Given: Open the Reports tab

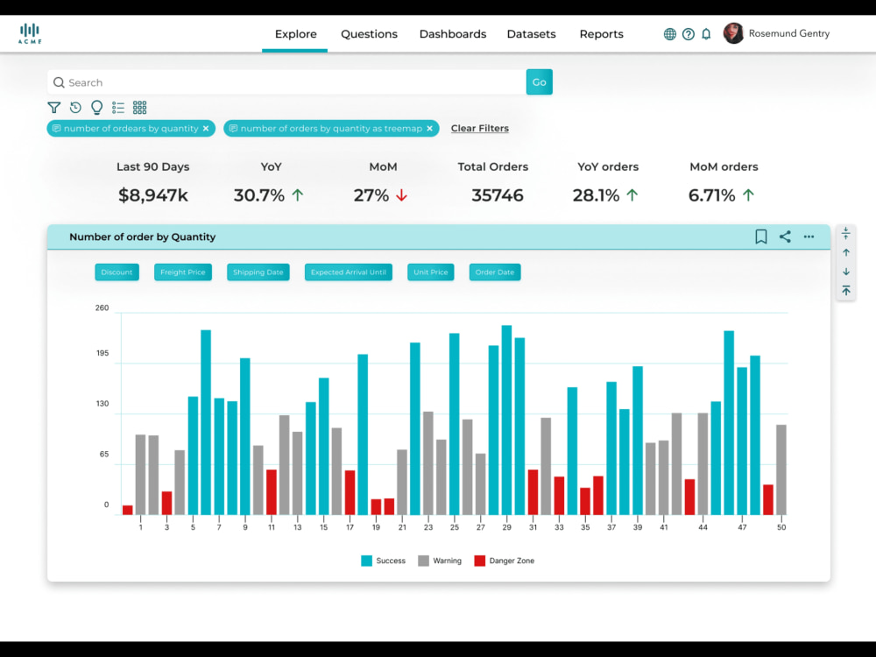Looking at the screenshot, I should click(x=601, y=34).
